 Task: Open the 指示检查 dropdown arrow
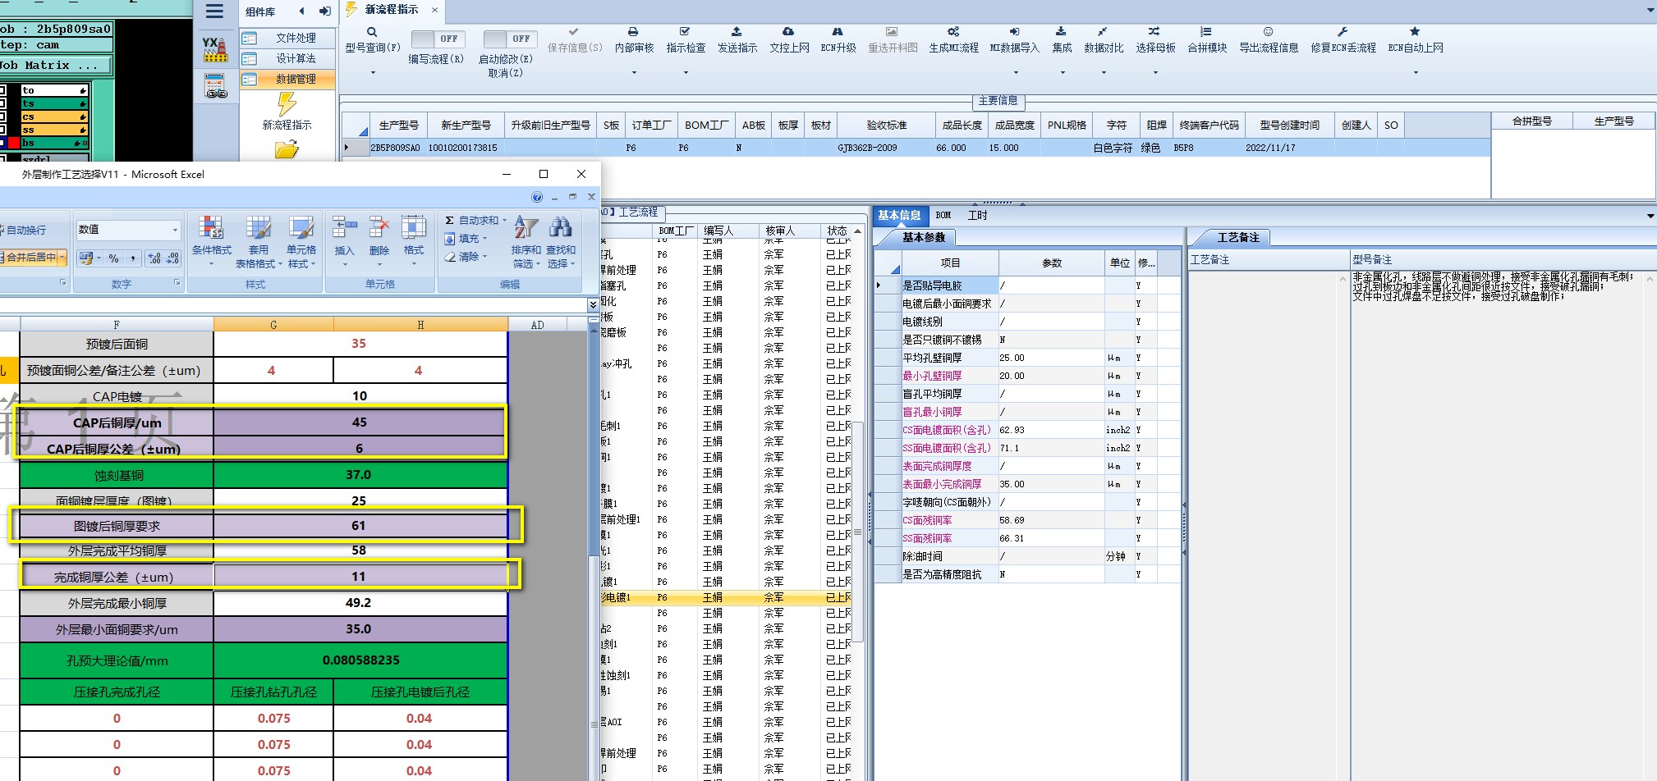tap(686, 73)
